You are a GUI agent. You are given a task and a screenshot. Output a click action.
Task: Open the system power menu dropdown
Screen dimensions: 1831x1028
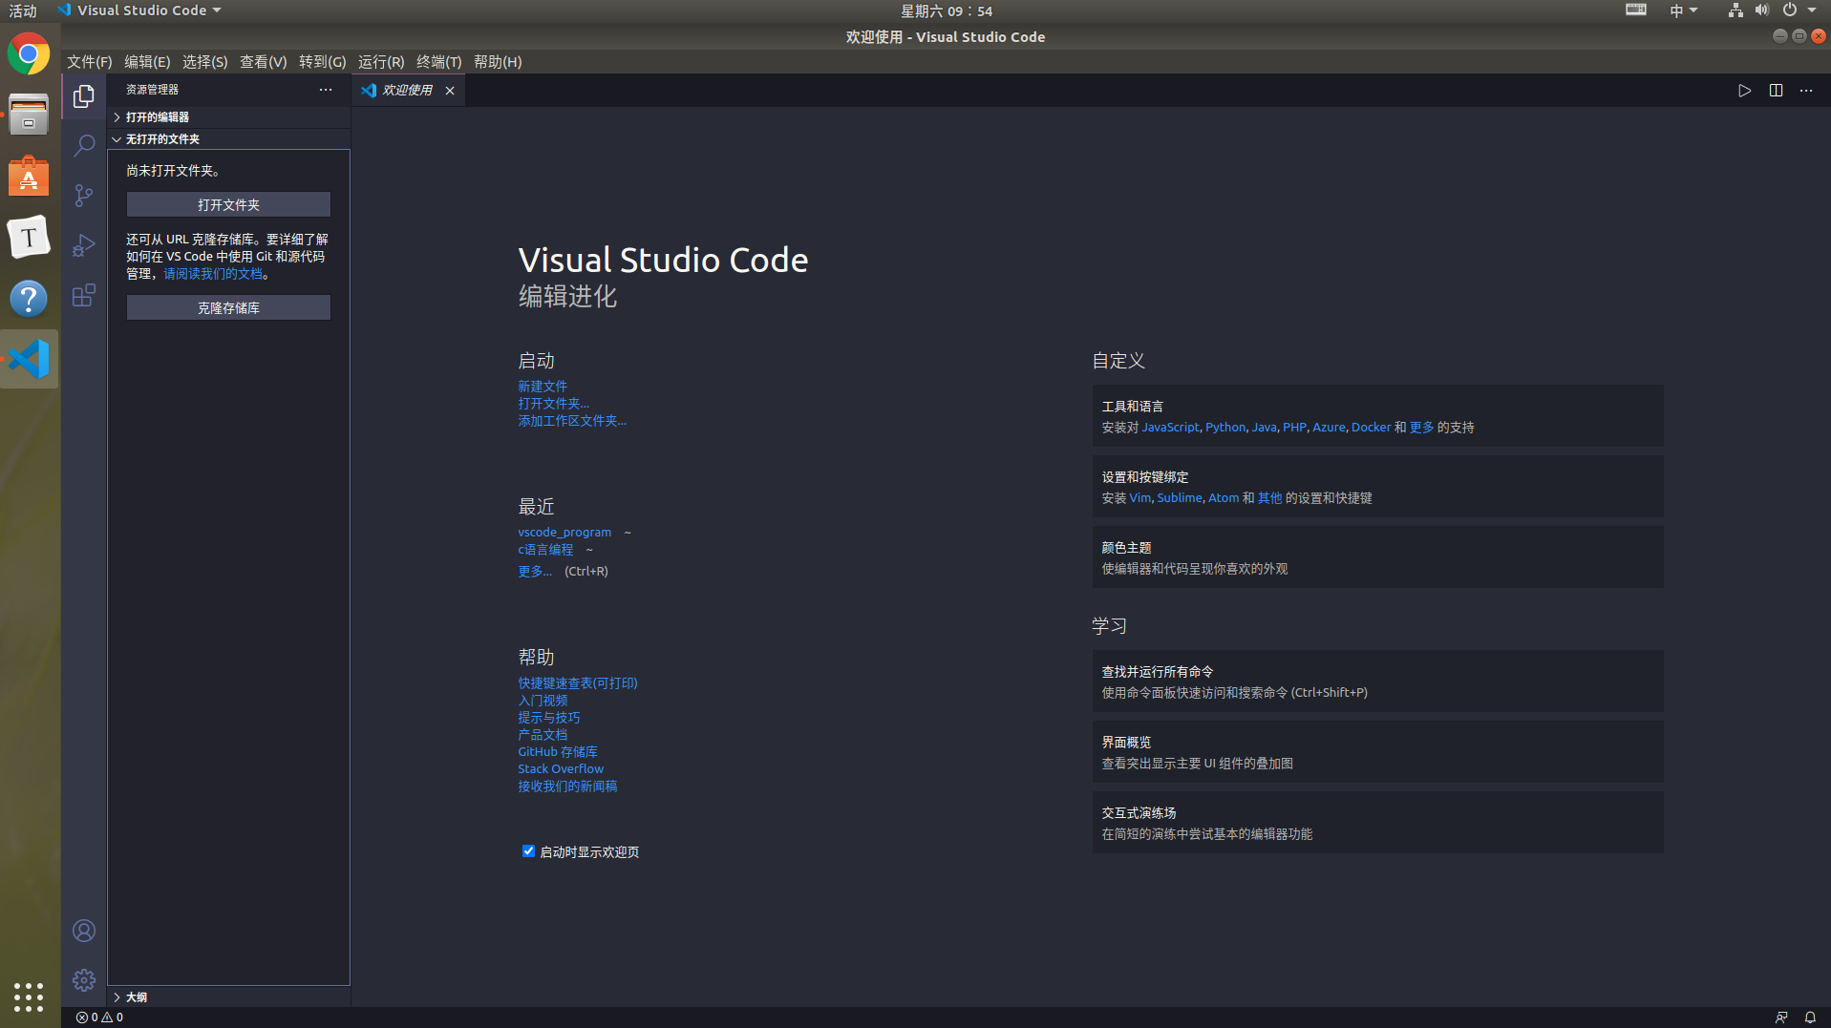pyautogui.click(x=1799, y=10)
